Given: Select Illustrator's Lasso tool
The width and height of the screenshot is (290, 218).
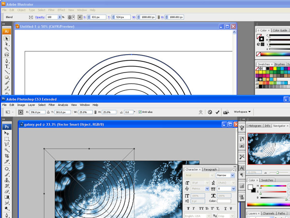Looking at the screenshot, I should [7, 55].
